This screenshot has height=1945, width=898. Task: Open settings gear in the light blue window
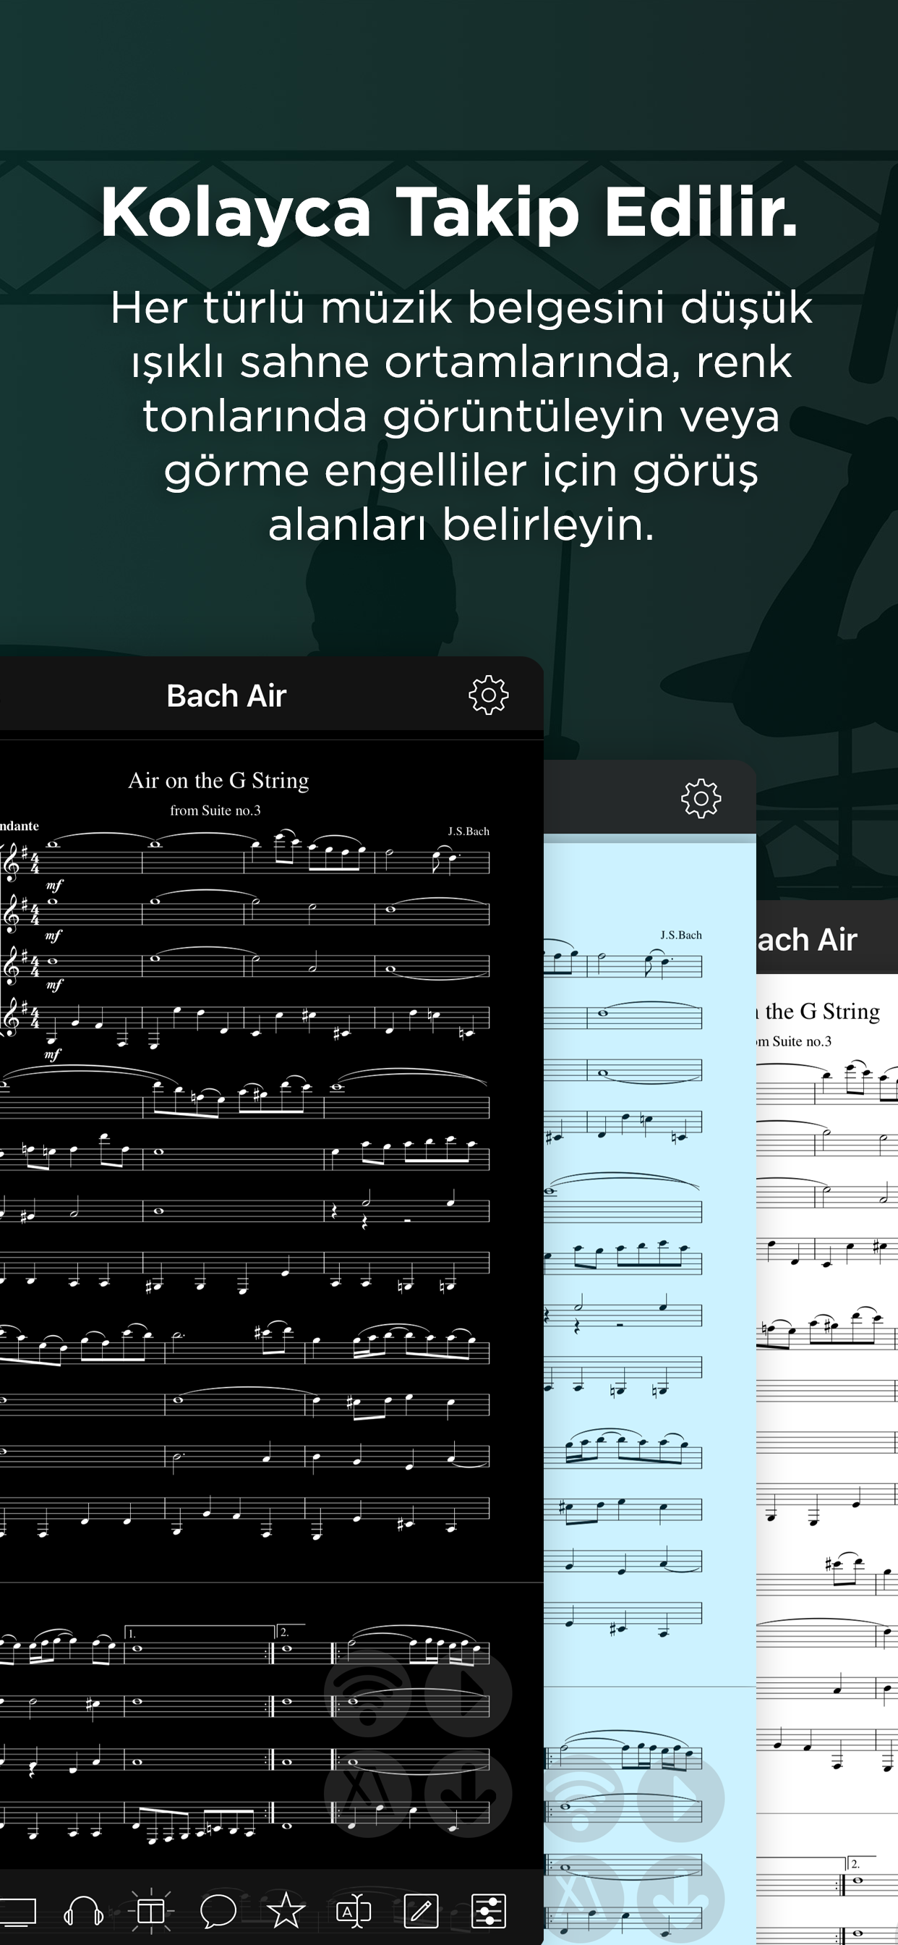[x=701, y=798]
